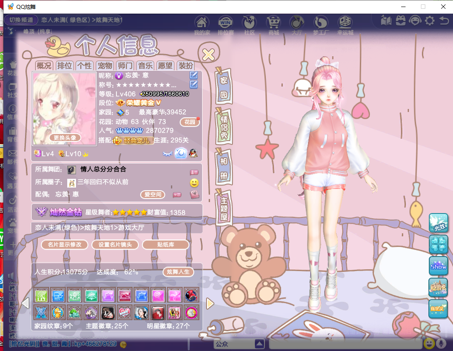Screen dimensions: 453x351
Task: Click 设置名片镜头 button
Action: point(115,245)
